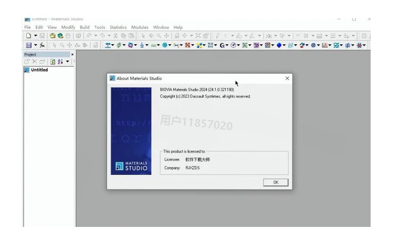Image resolution: width=393 pixels, height=245 pixels.
Task: Open the Build menu
Action: coord(85,28)
